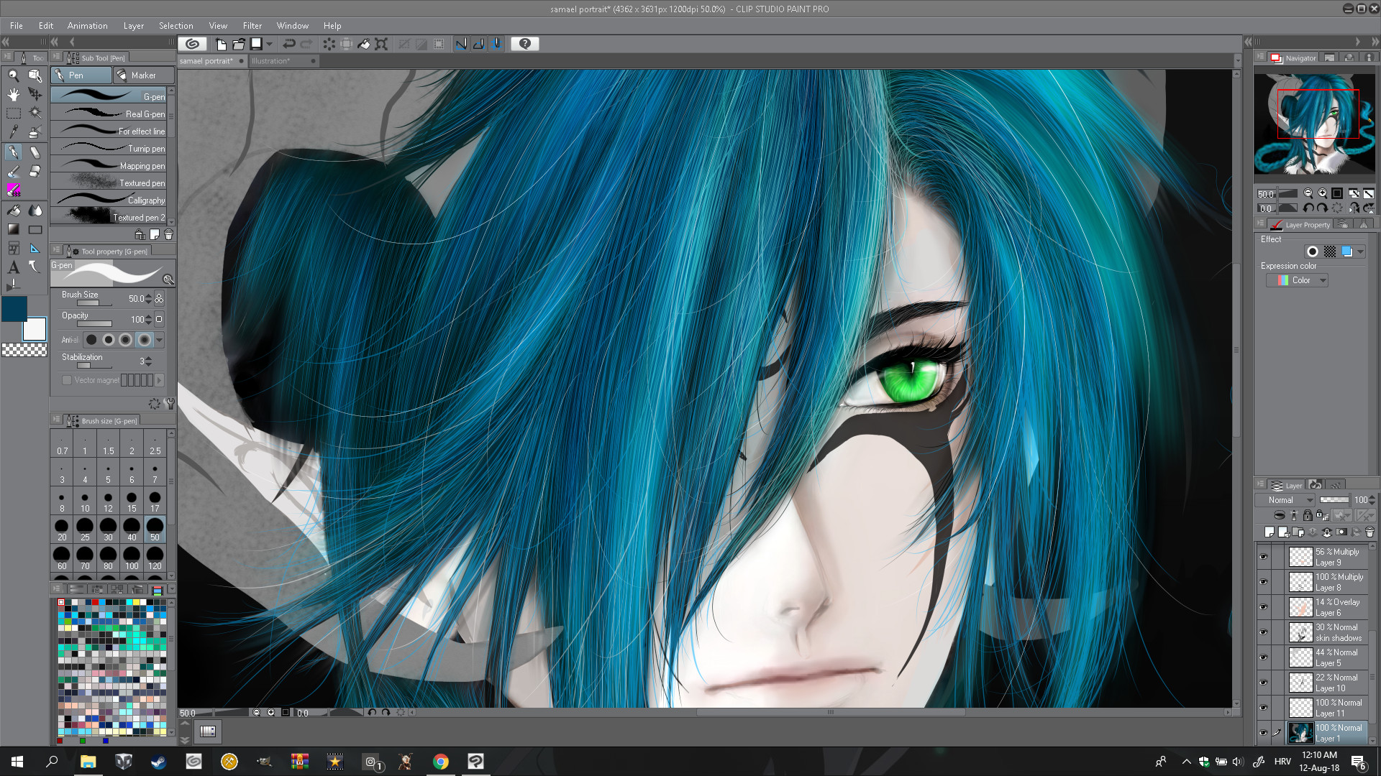1381x776 pixels.
Task: Click the Lock Layer icon
Action: tap(1308, 515)
